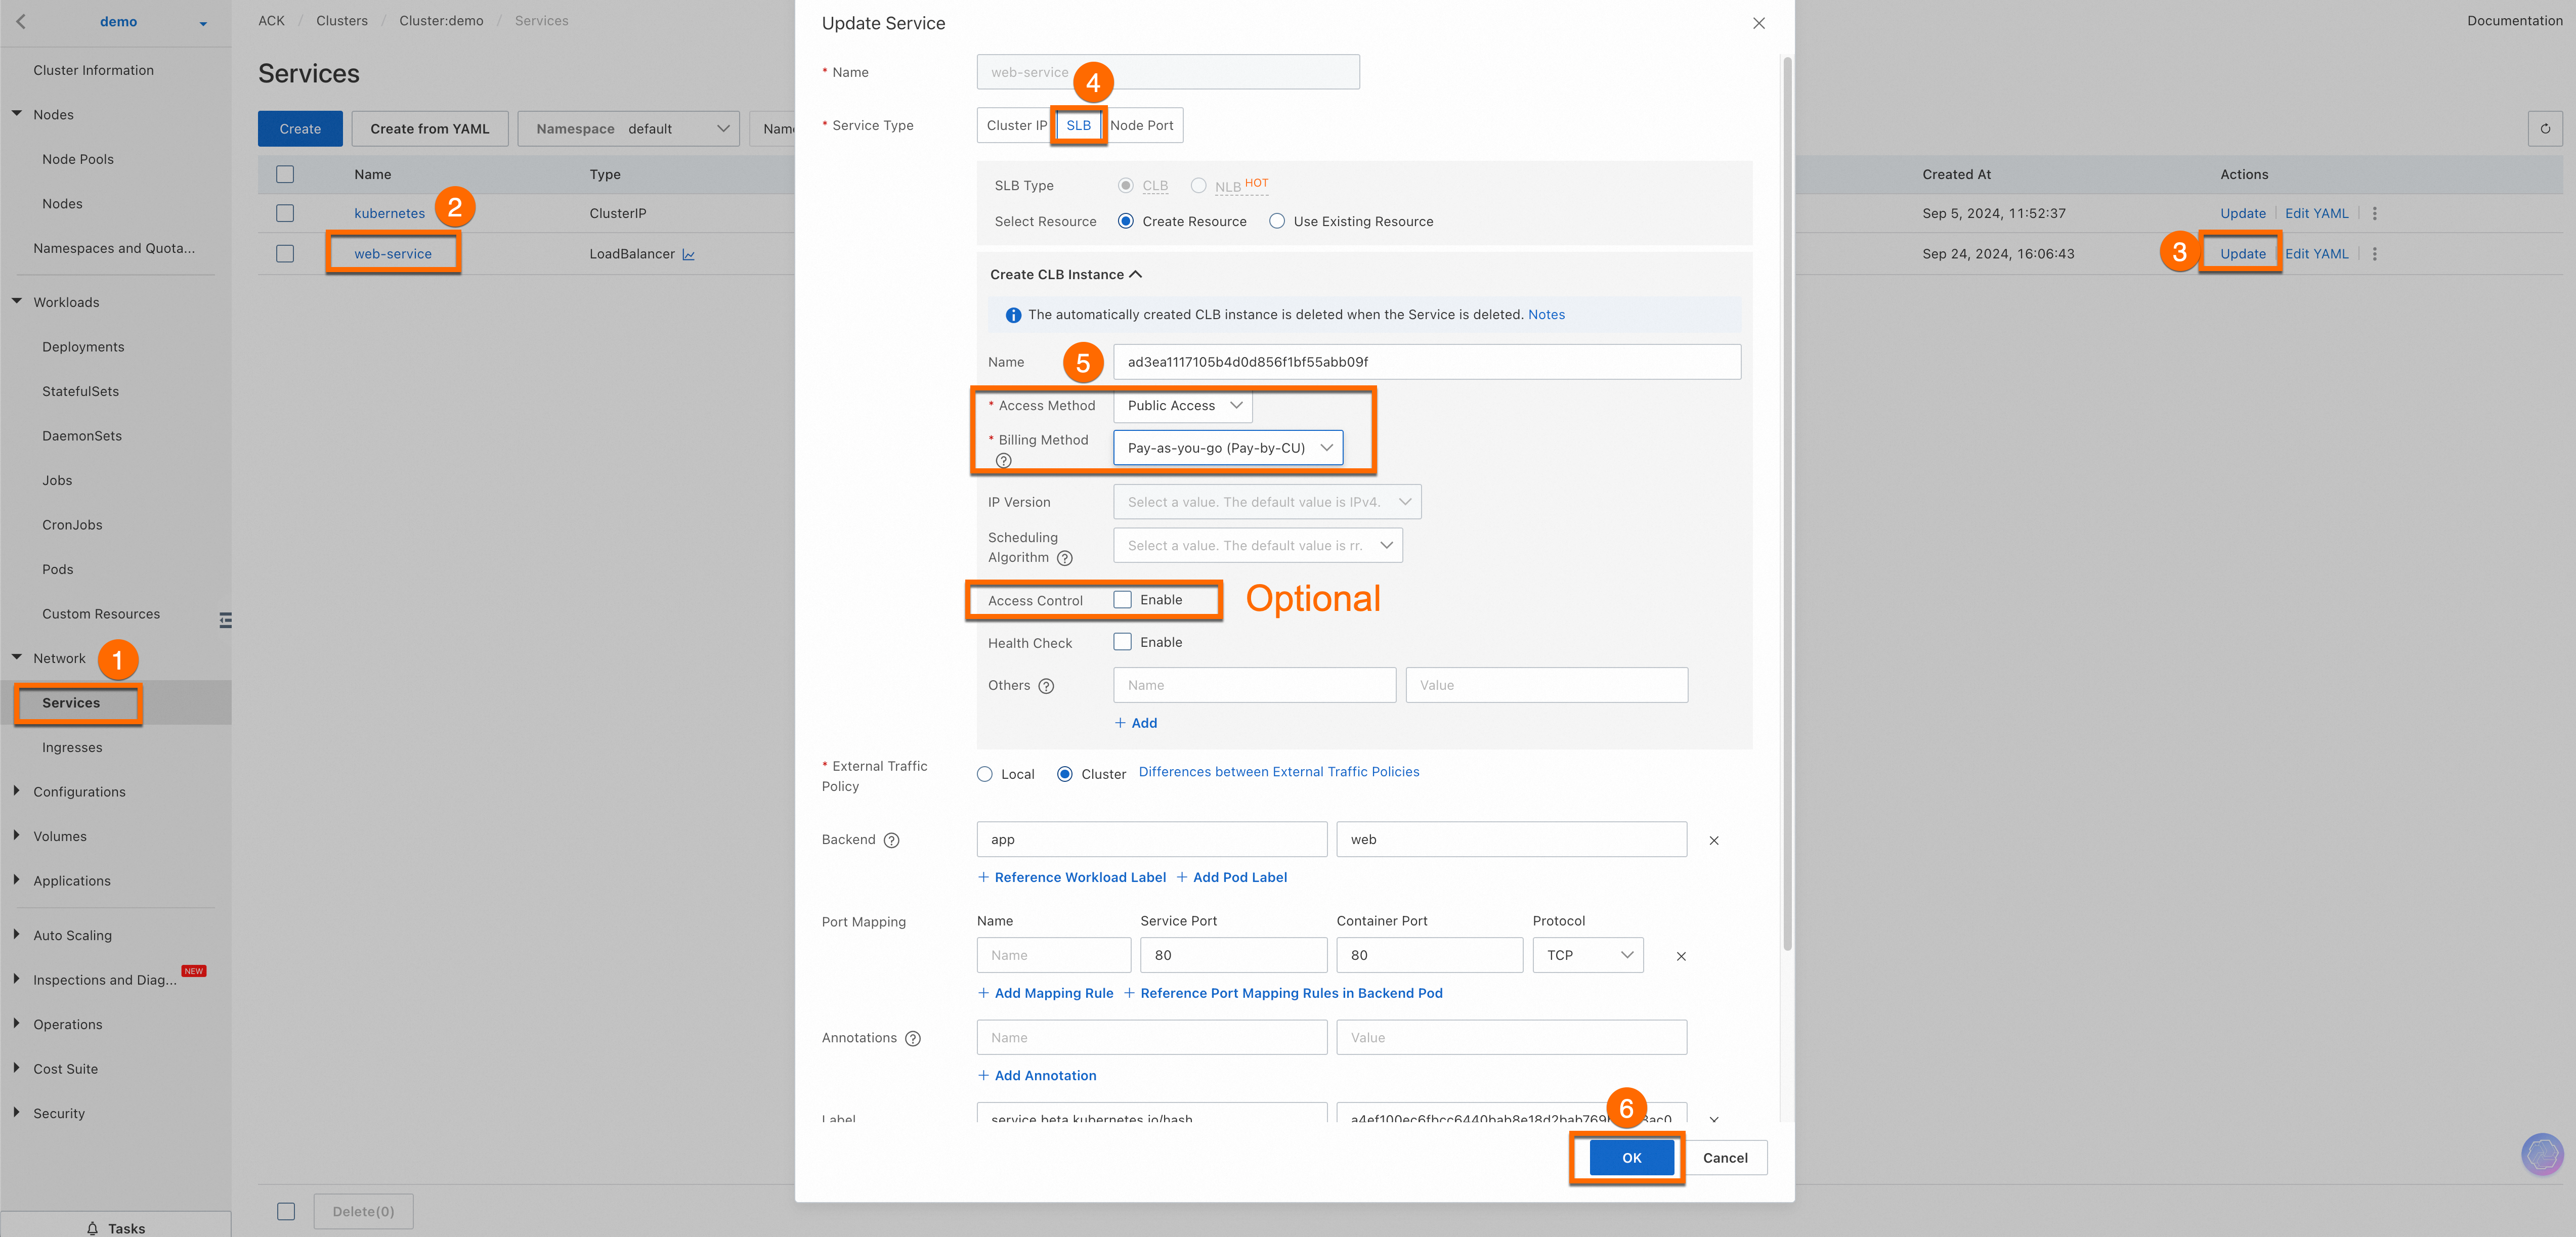Click the back arrow beside demo cluster
The image size is (2576, 1237).
pos(21,21)
